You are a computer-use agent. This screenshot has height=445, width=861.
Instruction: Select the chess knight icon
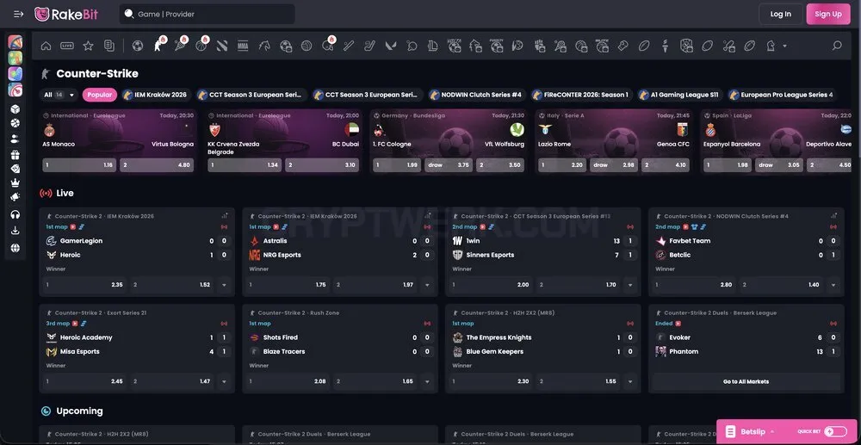tap(771, 46)
